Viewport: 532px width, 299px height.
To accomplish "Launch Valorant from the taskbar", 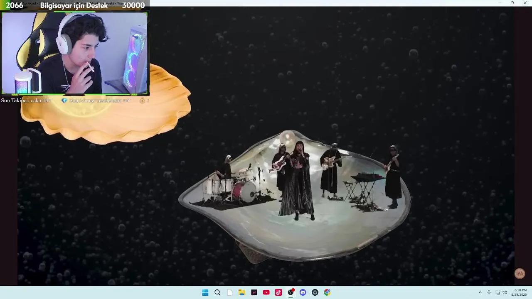I will pyautogui.click(x=254, y=292).
